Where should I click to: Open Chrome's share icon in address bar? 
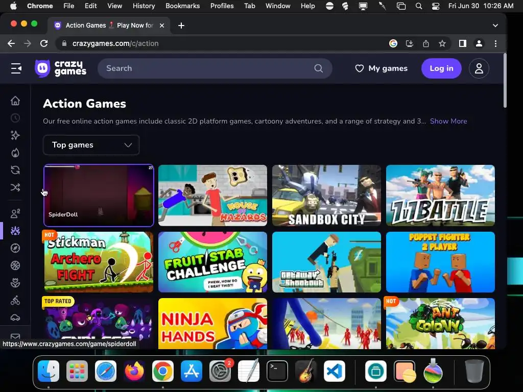(426, 43)
